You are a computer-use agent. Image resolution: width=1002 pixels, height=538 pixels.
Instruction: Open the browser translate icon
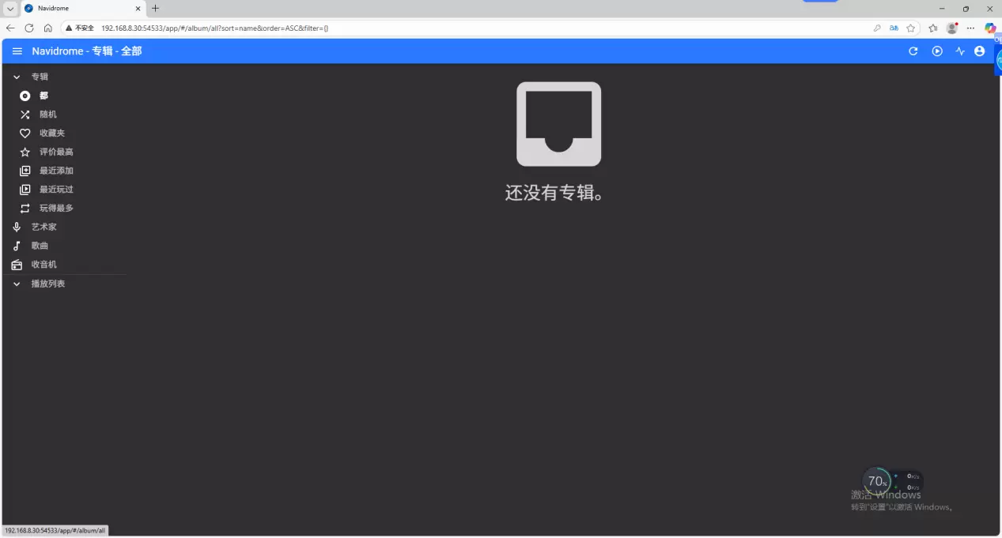pyautogui.click(x=894, y=28)
